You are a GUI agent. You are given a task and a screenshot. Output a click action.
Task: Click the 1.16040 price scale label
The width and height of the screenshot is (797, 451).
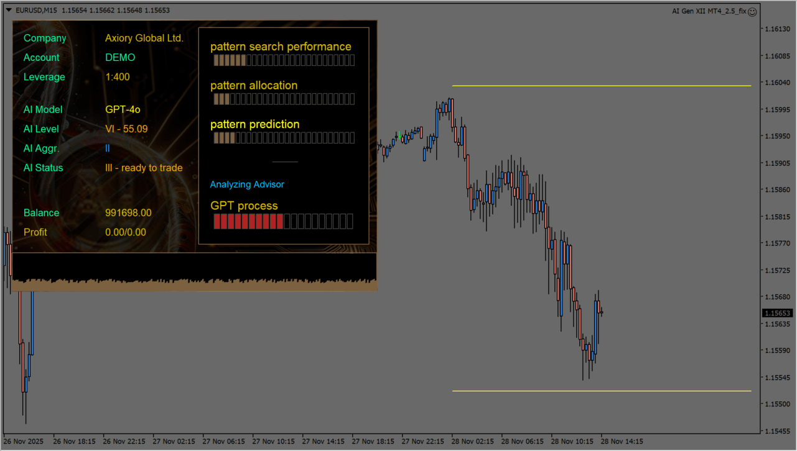click(778, 83)
